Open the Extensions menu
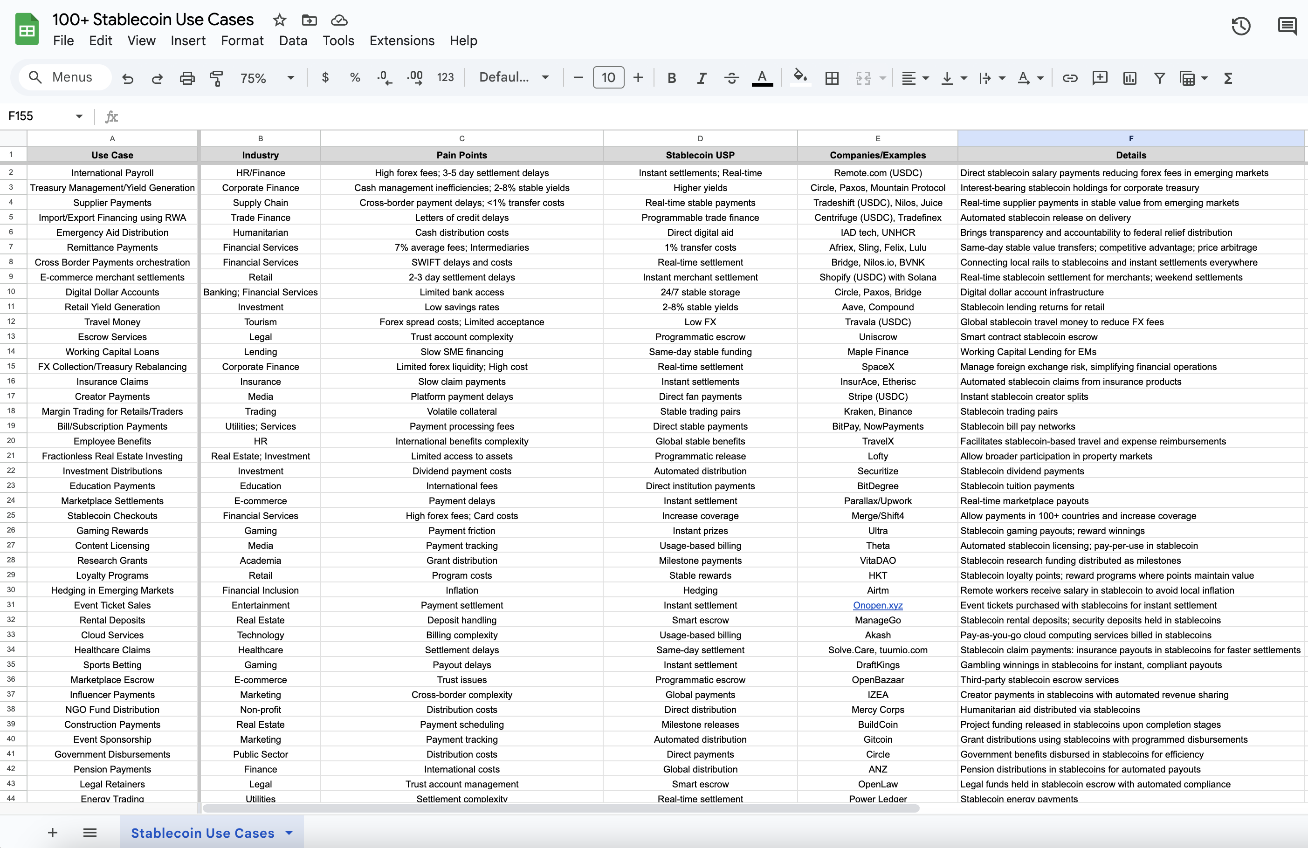 [402, 41]
